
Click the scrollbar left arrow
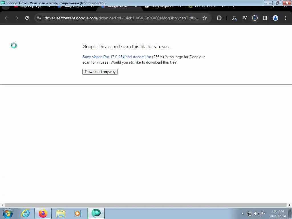tap(2, 205)
